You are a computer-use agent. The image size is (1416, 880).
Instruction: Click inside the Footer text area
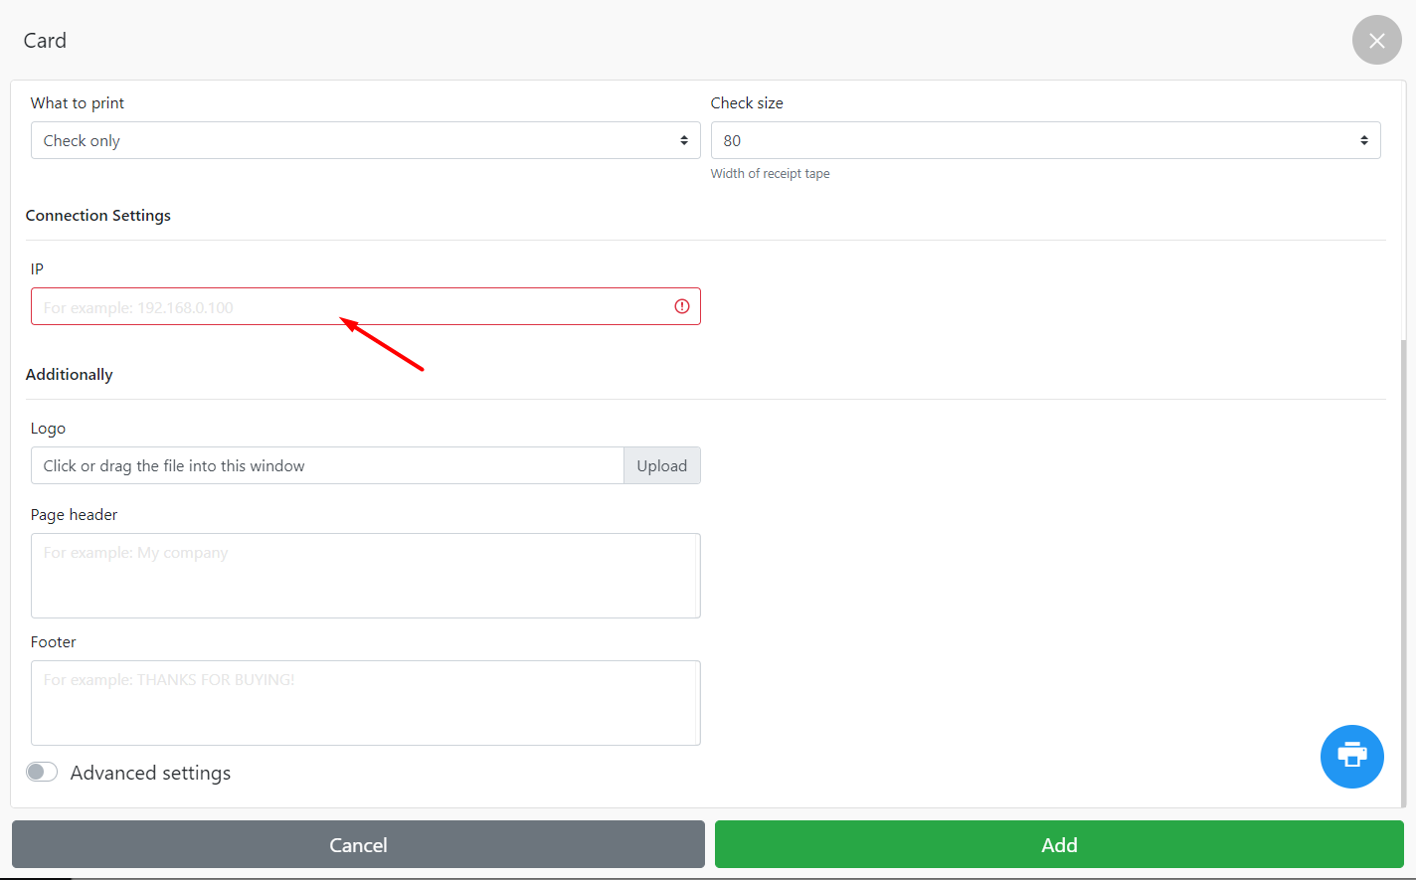pos(365,703)
